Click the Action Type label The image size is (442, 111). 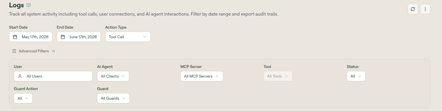tap(116, 27)
